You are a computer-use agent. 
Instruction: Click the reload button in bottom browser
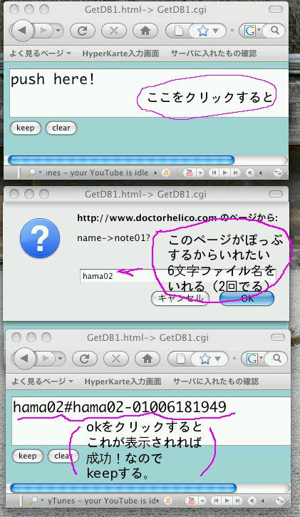(85, 359)
